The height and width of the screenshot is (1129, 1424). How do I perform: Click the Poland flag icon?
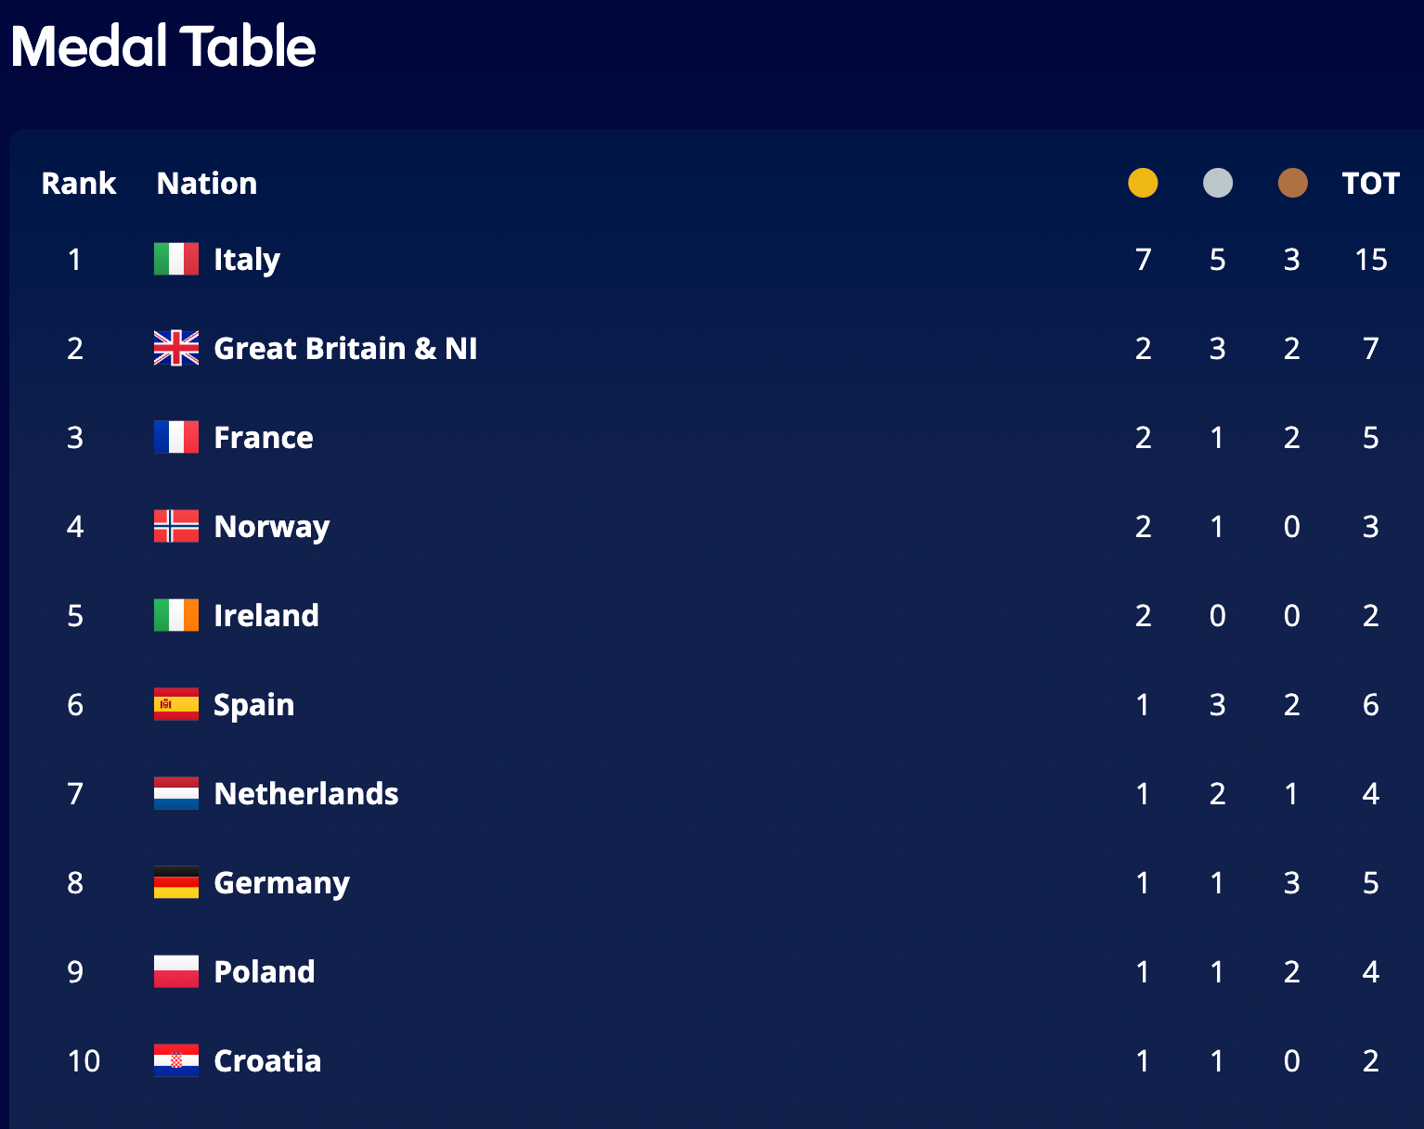click(x=176, y=971)
